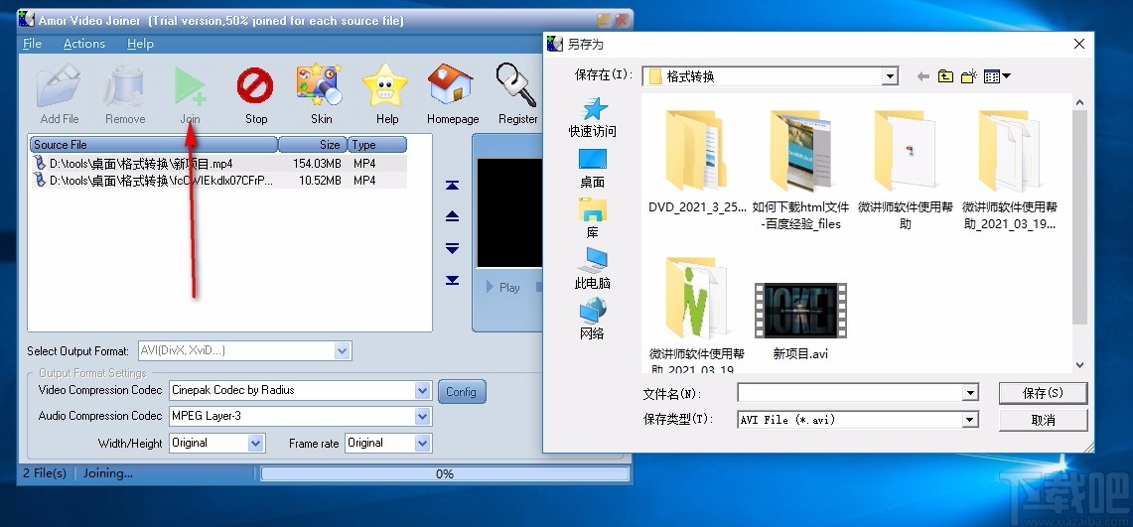Select the 10.52MB source file row
The width and height of the screenshot is (1133, 527).
pyautogui.click(x=218, y=181)
